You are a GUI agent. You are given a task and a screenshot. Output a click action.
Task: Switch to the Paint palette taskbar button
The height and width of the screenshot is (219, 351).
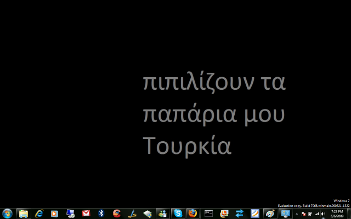270,214
